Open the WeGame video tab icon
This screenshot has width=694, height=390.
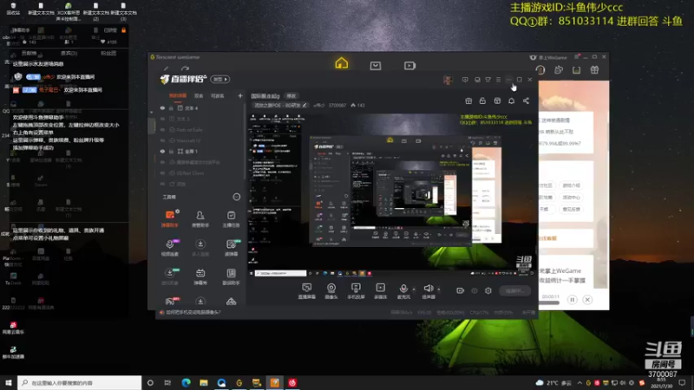click(x=409, y=66)
